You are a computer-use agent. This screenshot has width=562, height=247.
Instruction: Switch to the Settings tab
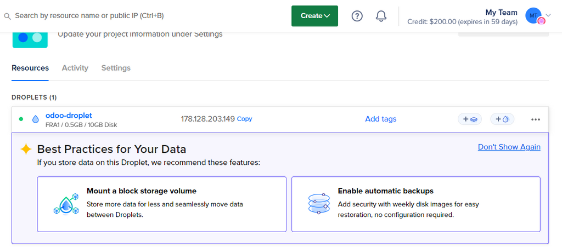(116, 68)
